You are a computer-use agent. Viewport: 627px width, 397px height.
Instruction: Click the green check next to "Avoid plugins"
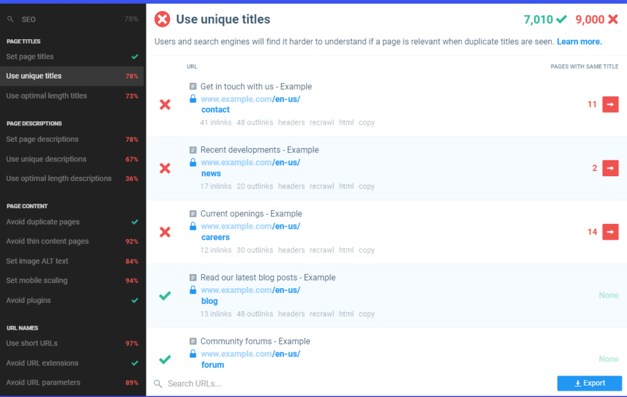[136, 300]
